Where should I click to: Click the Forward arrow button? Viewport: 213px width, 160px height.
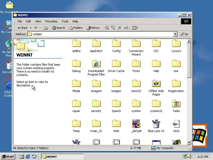click(x=36, y=28)
